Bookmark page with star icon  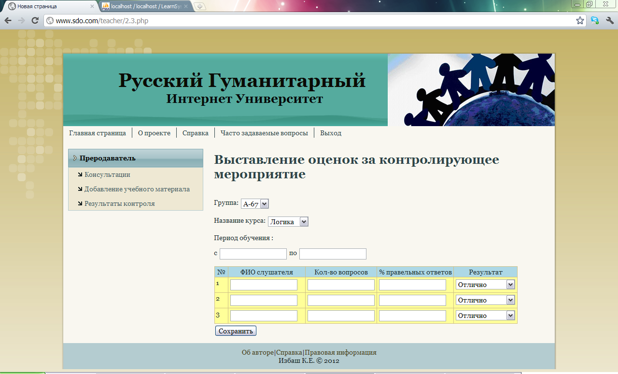pos(580,20)
